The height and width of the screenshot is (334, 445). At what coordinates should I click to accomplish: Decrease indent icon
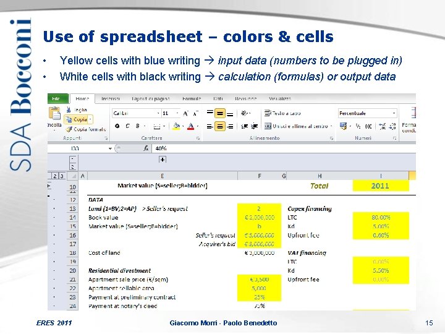click(x=244, y=126)
